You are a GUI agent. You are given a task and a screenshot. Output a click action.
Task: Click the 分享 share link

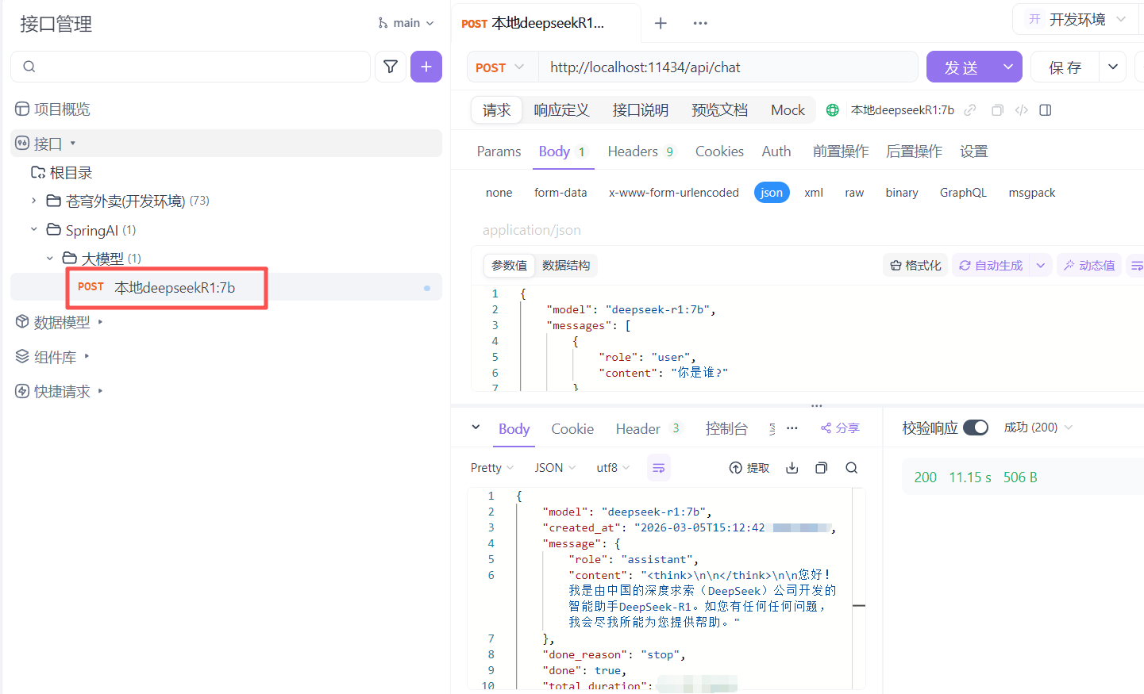840,428
